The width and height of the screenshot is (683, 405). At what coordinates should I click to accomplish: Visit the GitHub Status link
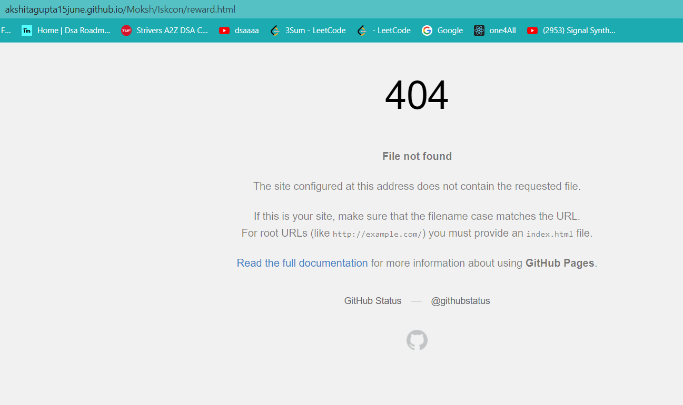[x=372, y=300]
